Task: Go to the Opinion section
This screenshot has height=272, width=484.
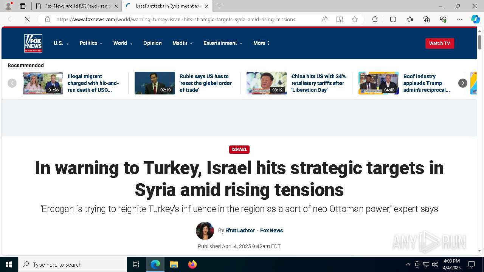Action: click(x=152, y=43)
